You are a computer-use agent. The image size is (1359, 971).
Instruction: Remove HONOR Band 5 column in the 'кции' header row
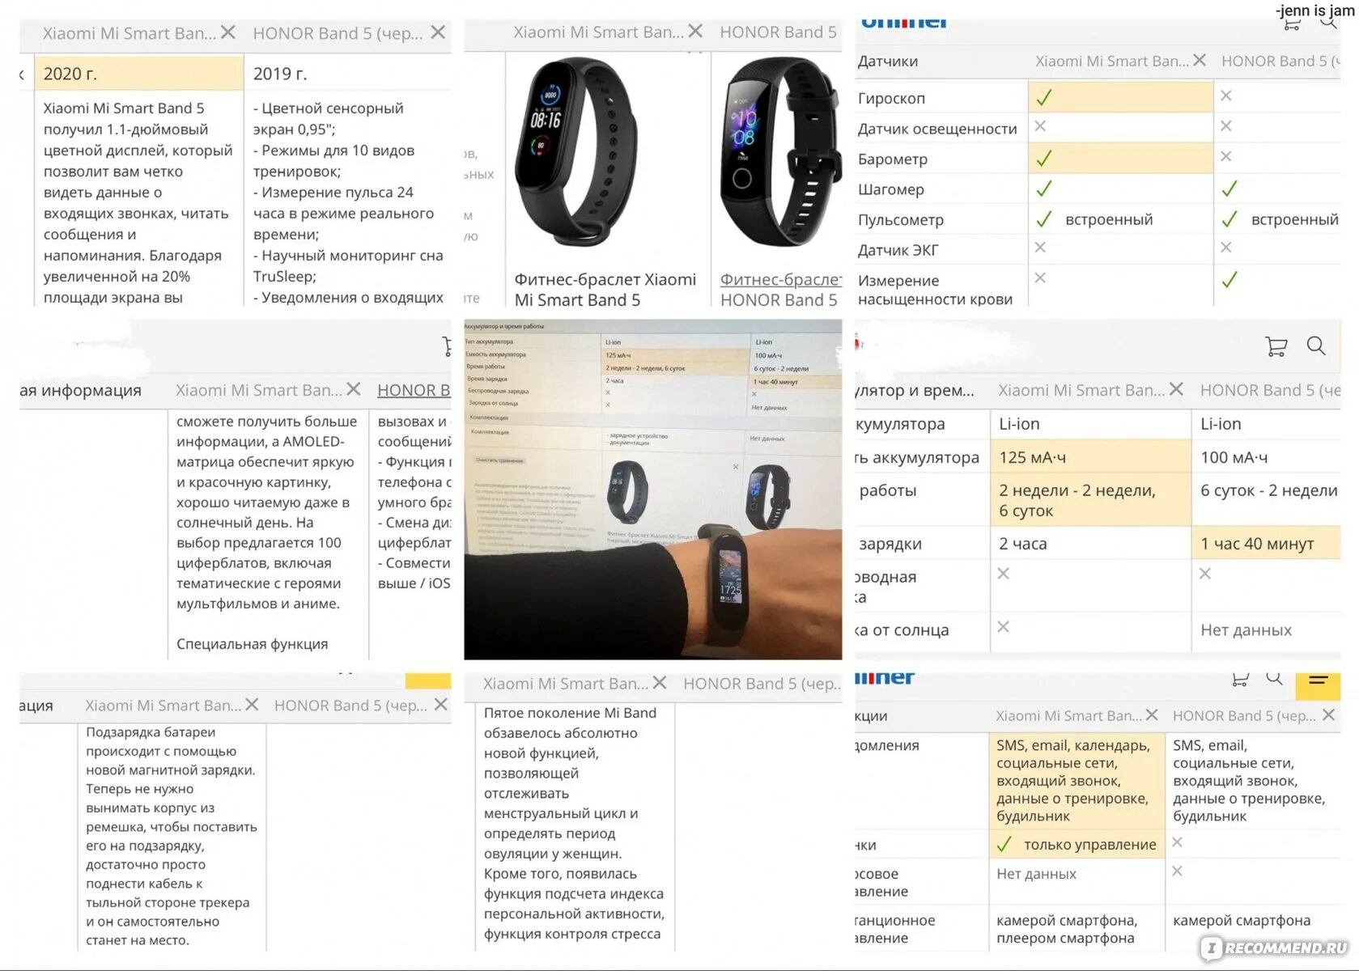(1328, 715)
